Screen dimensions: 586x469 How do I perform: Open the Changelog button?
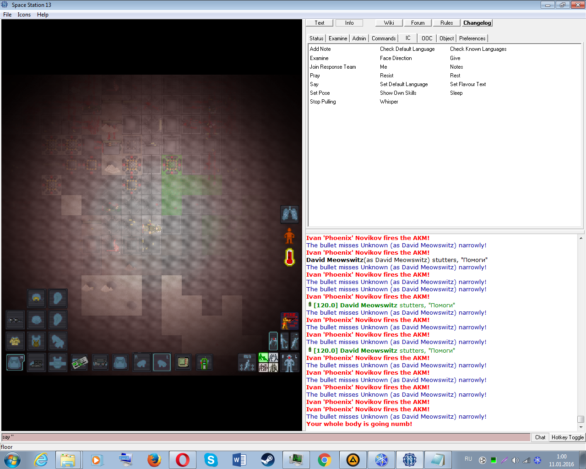click(x=477, y=23)
